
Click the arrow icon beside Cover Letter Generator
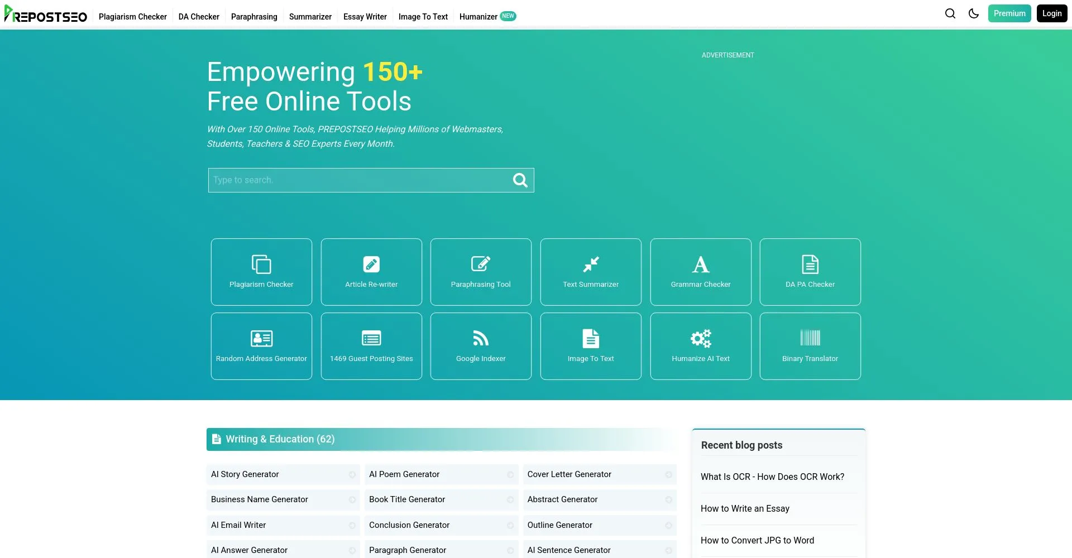coord(668,475)
